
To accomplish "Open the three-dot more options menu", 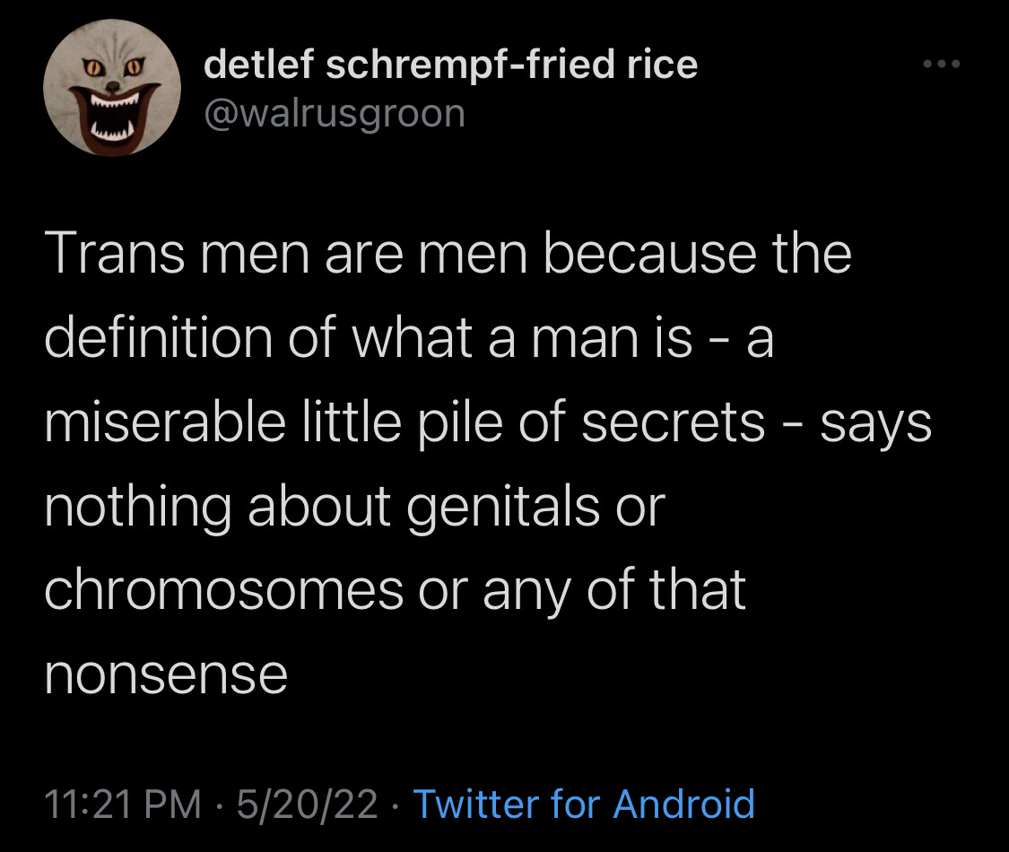I will point(943,65).
